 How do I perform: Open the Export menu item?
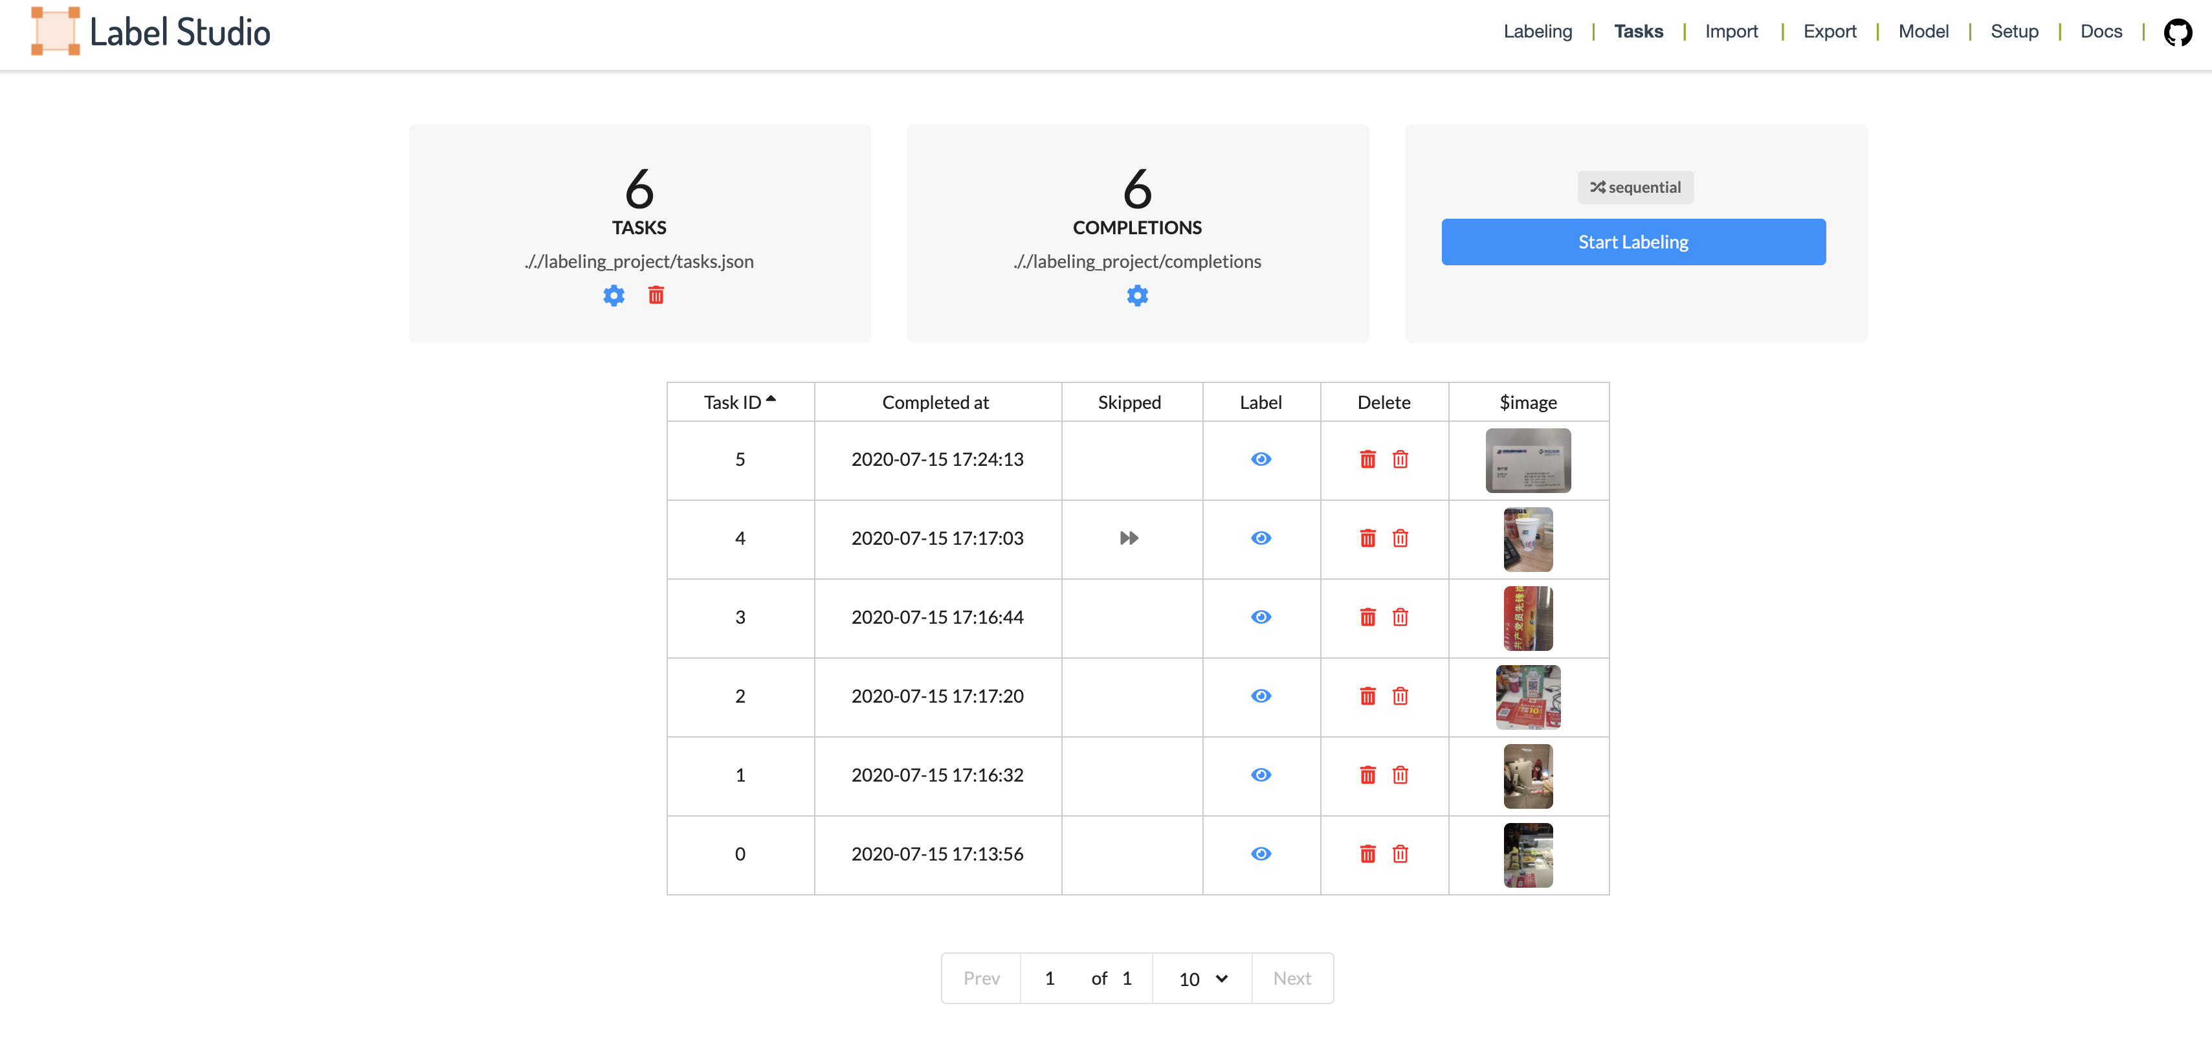[1829, 32]
